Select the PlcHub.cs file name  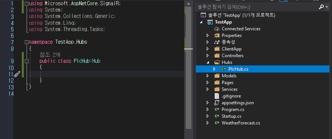tap(239, 69)
